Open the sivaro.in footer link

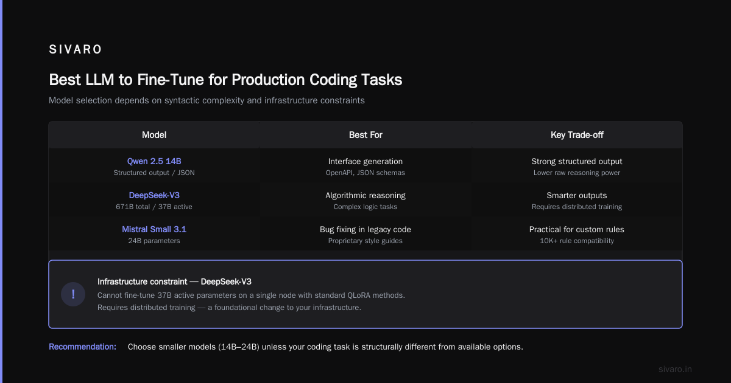[x=675, y=369]
